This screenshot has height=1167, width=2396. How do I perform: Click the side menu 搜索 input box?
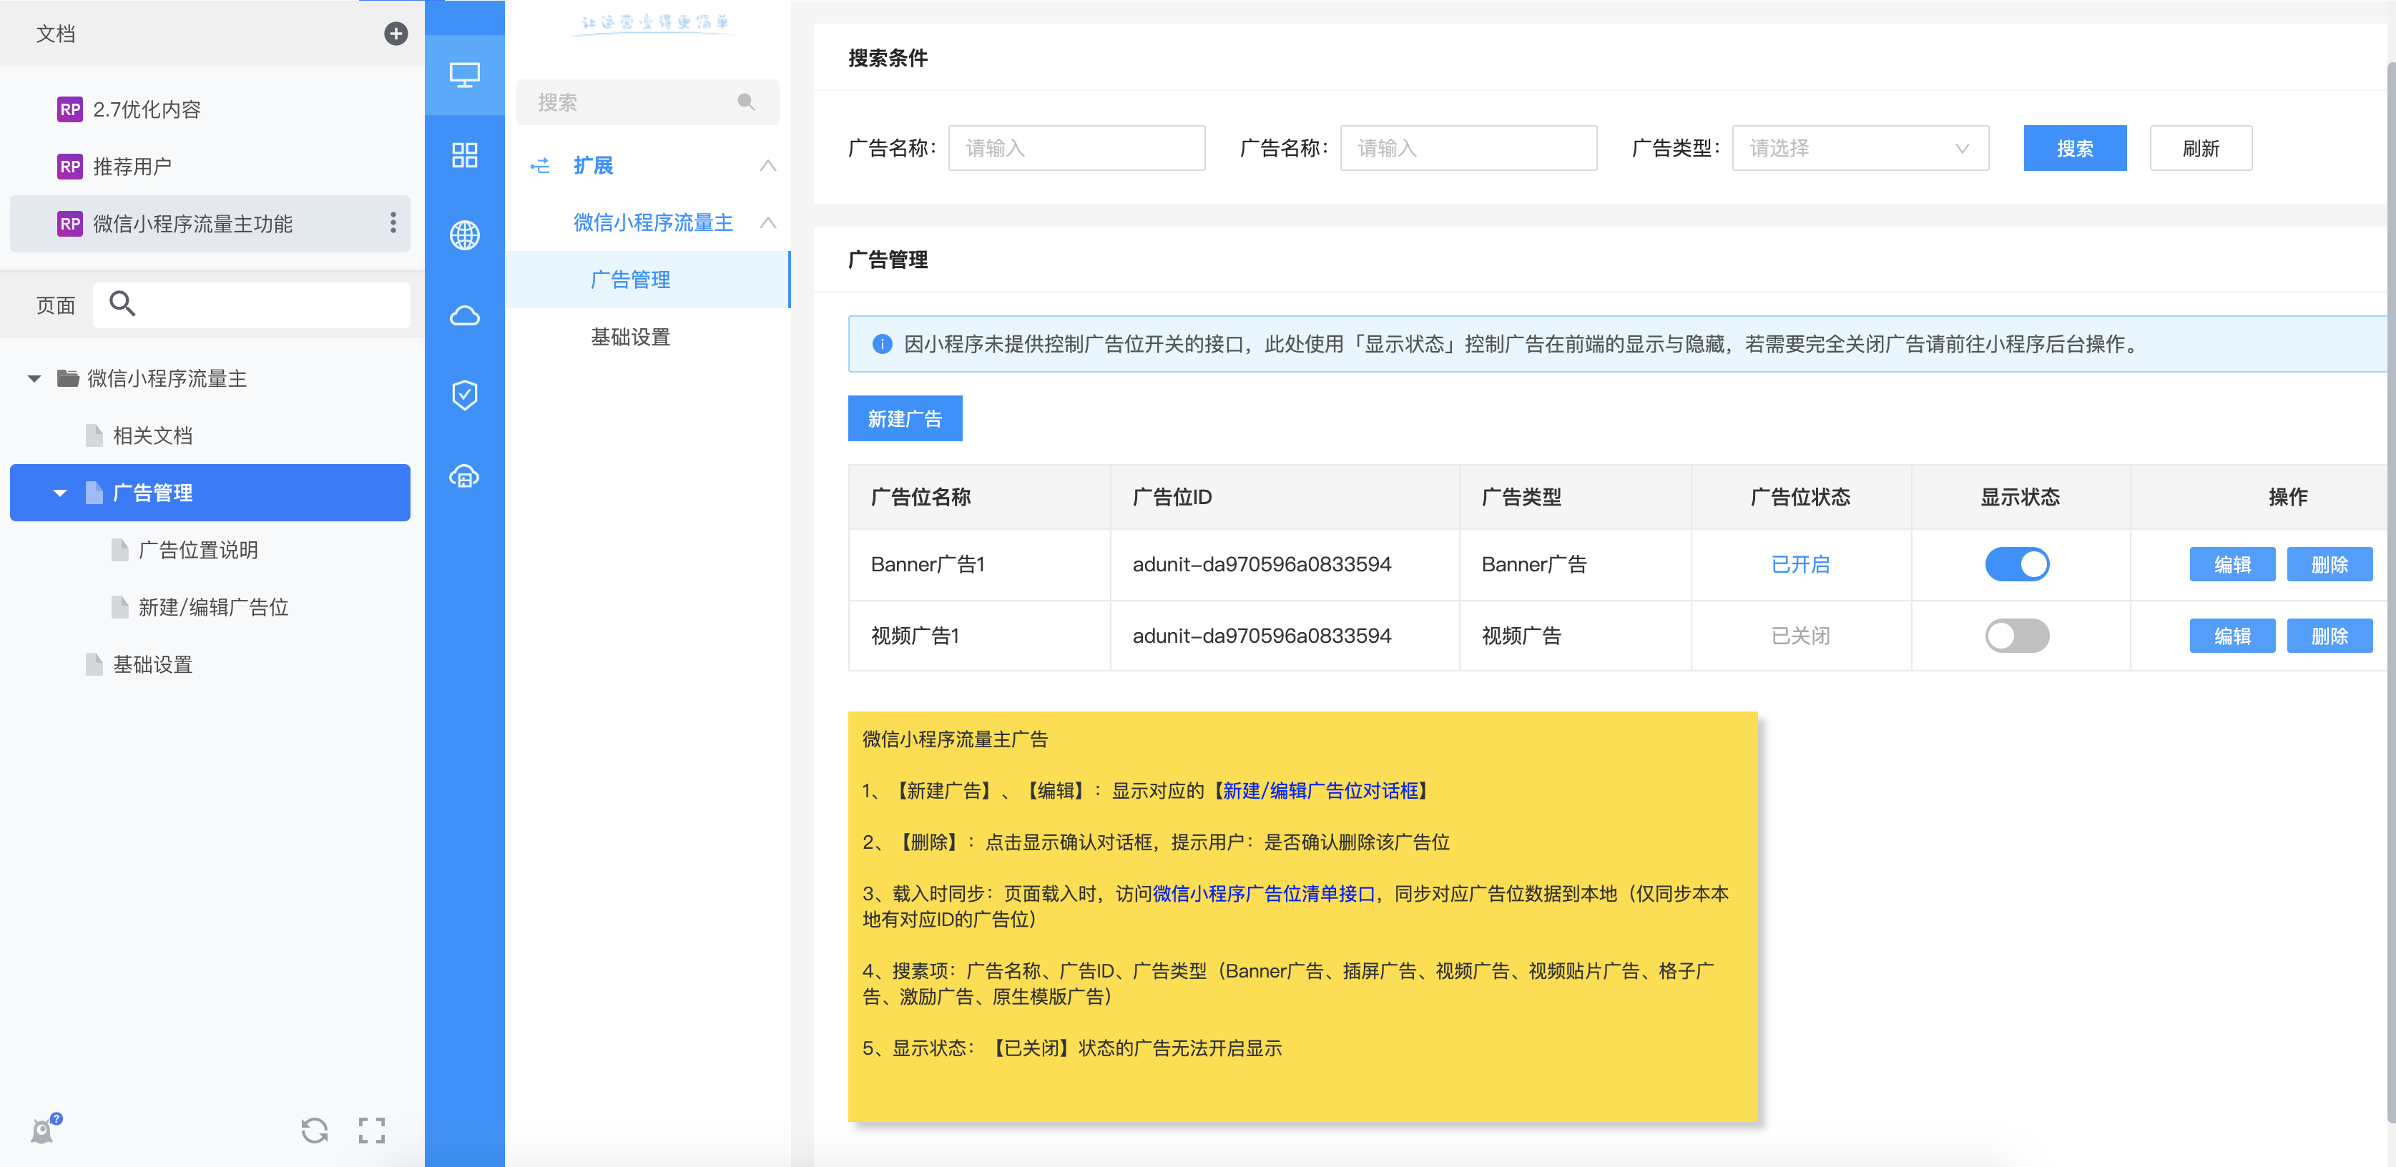[647, 102]
